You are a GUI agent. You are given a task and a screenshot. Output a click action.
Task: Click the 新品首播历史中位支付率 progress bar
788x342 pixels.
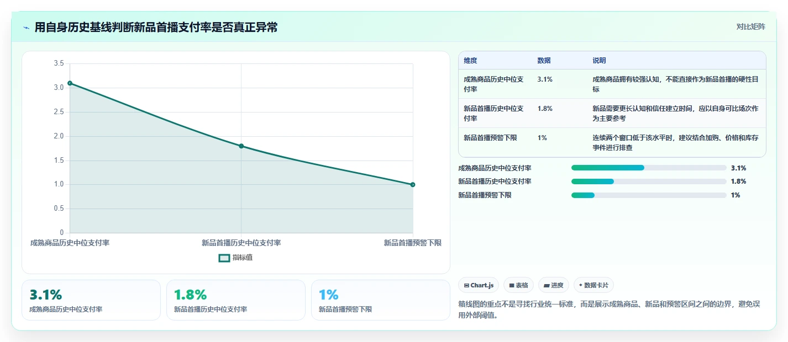coord(649,181)
